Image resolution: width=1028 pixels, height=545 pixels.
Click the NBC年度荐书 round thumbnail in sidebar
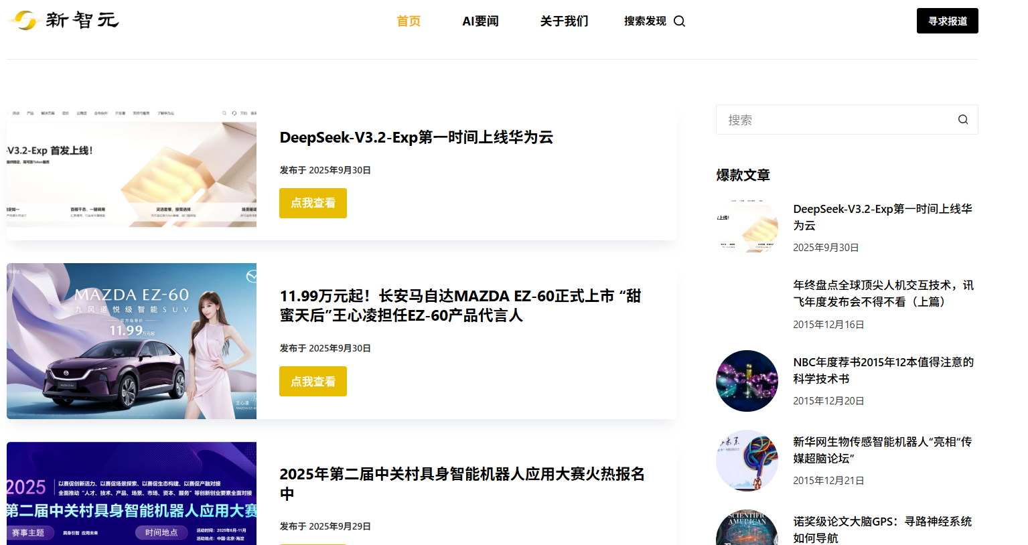tap(747, 381)
